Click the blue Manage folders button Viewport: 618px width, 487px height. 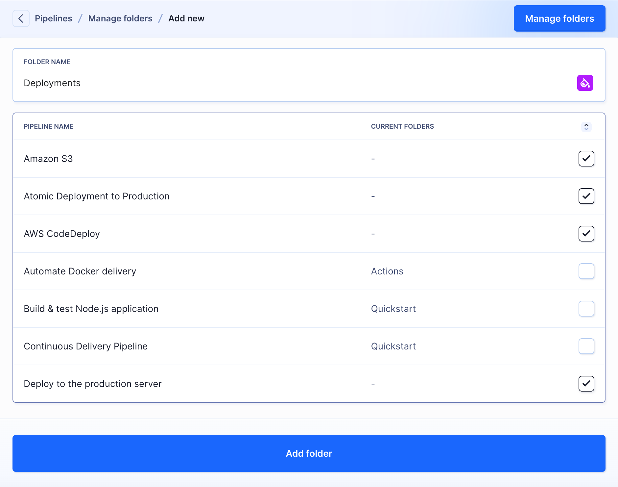tap(559, 18)
